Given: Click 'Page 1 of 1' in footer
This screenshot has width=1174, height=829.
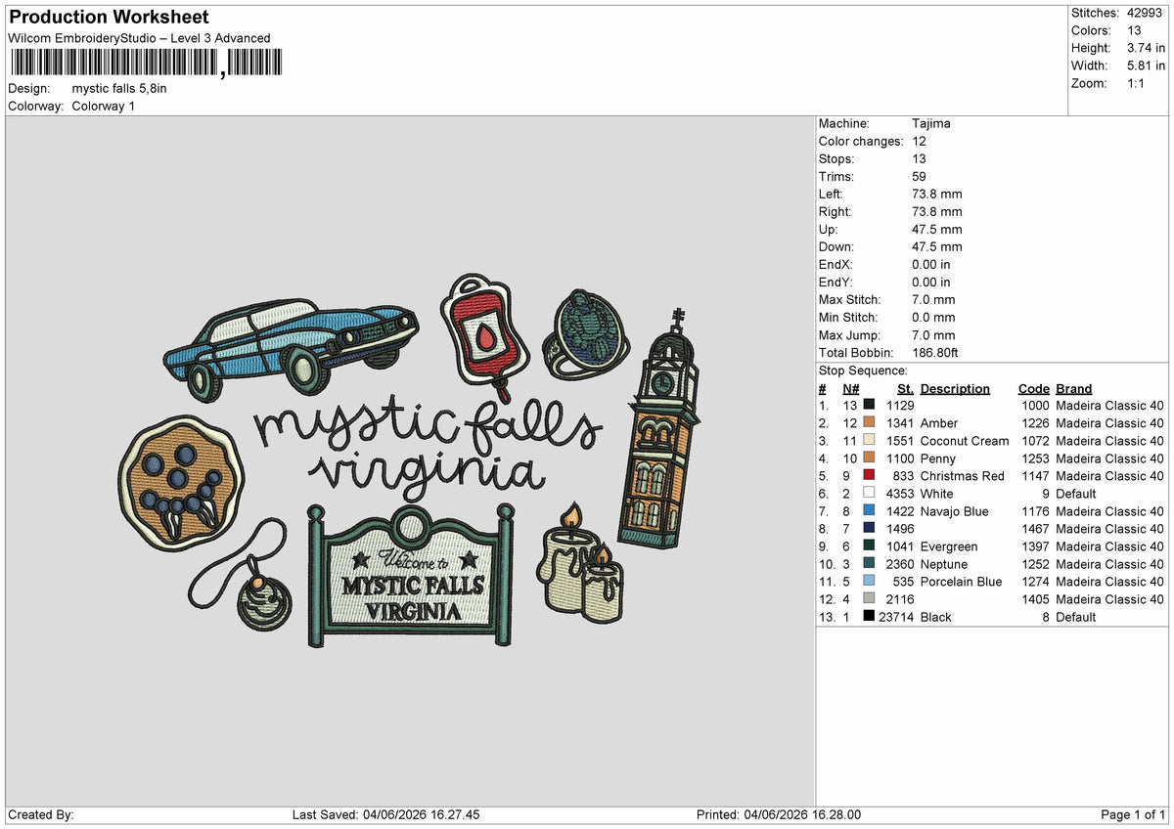Looking at the screenshot, I should 1133,814.
